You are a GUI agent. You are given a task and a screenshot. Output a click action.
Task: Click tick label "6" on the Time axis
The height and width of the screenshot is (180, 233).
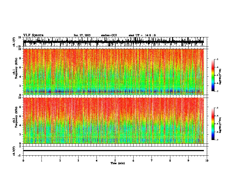134,161
